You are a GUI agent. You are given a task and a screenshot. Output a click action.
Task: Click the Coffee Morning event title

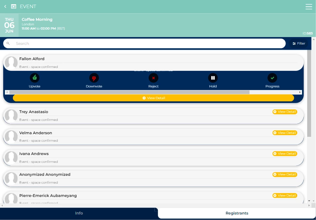37,19
